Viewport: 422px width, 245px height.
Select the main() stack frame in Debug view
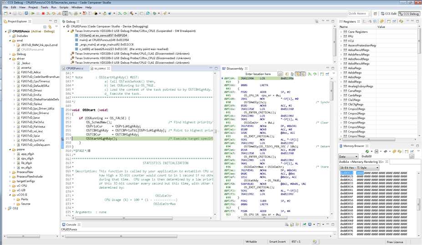coord(104,40)
